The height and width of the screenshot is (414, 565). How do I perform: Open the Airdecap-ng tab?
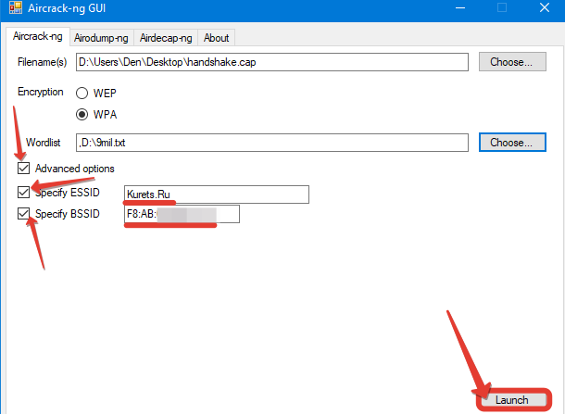click(x=166, y=38)
